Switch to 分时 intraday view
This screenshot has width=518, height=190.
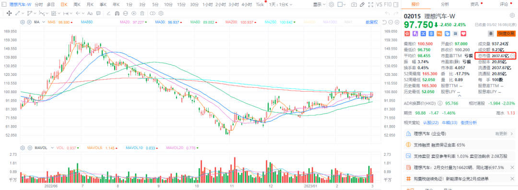[39, 5]
